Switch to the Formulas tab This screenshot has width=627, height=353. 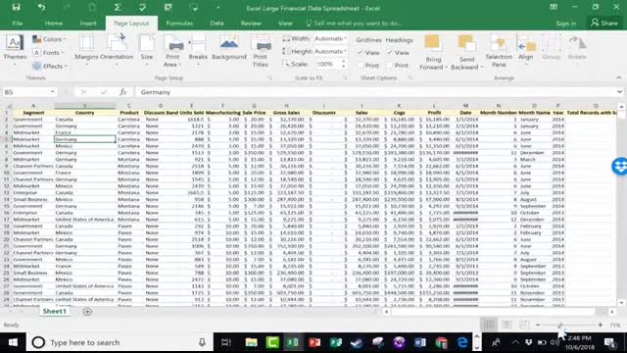(179, 24)
